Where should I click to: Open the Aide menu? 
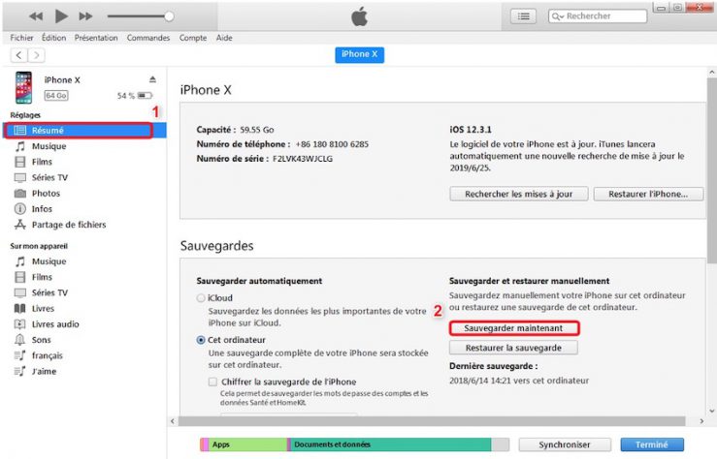[x=224, y=38]
